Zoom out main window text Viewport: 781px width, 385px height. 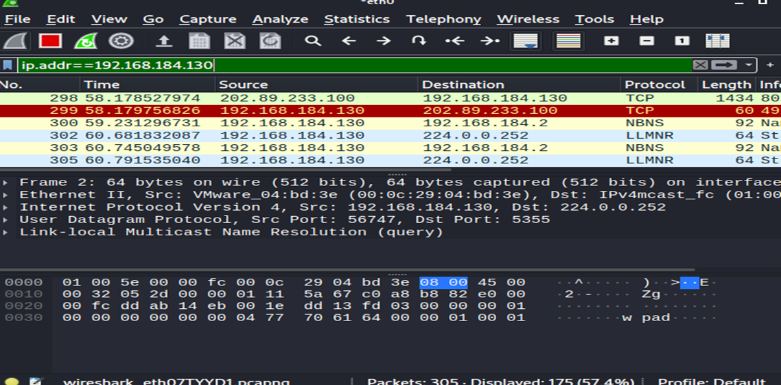coord(646,41)
